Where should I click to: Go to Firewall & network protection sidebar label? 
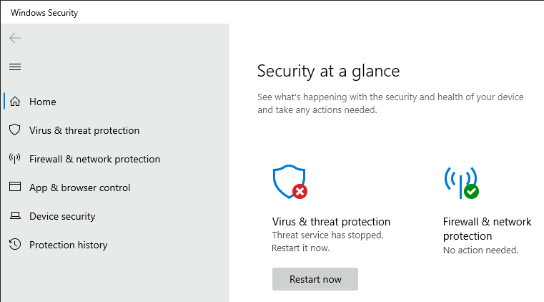[x=94, y=159]
